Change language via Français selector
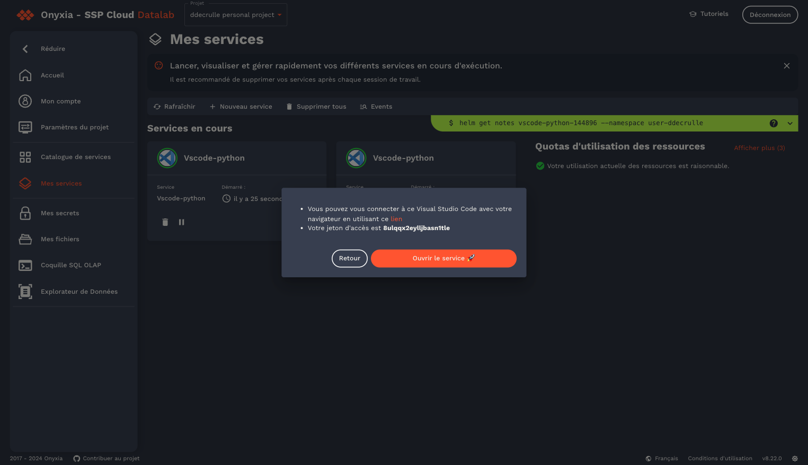The height and width of the screenshot is (465, 808). click(x=662, y=459)
